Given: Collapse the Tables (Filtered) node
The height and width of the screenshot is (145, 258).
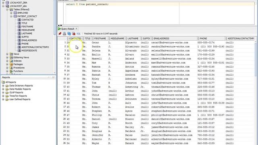Looking at the screenshot, I should [7, 10].
